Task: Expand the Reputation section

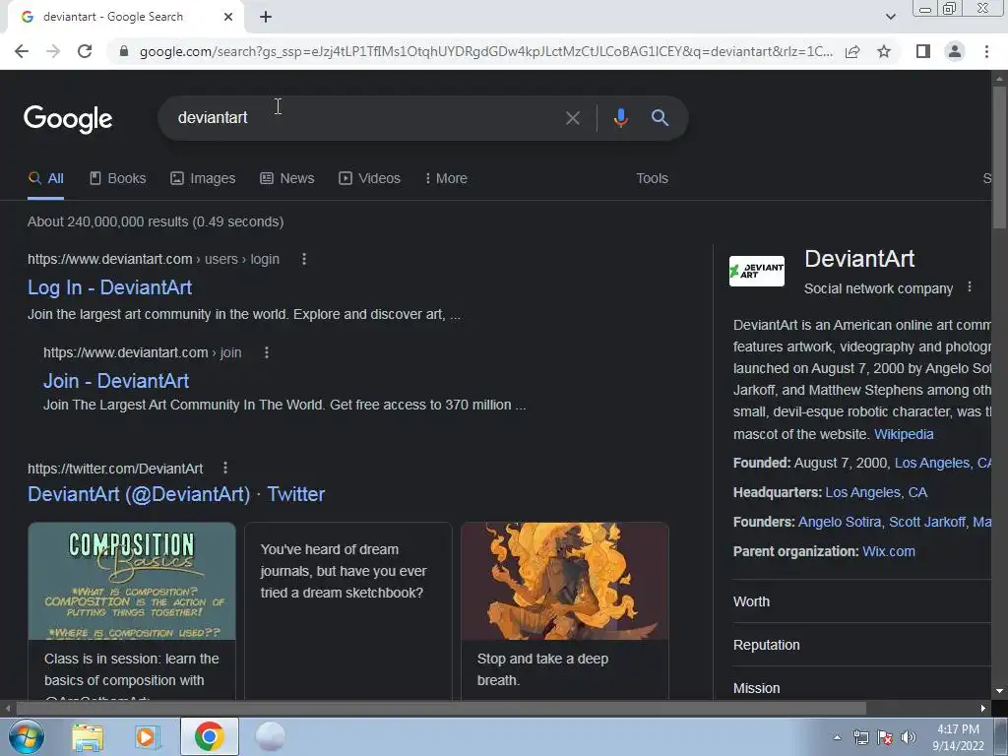Action: point(861,645)
